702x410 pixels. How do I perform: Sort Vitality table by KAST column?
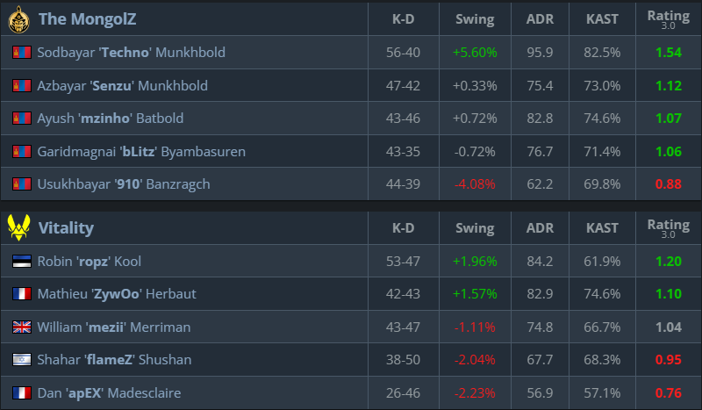pyautogui.click(x=602, y=228)
